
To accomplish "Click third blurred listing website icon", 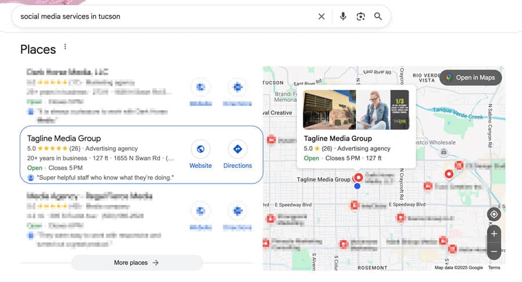I will tap(201, 211).
